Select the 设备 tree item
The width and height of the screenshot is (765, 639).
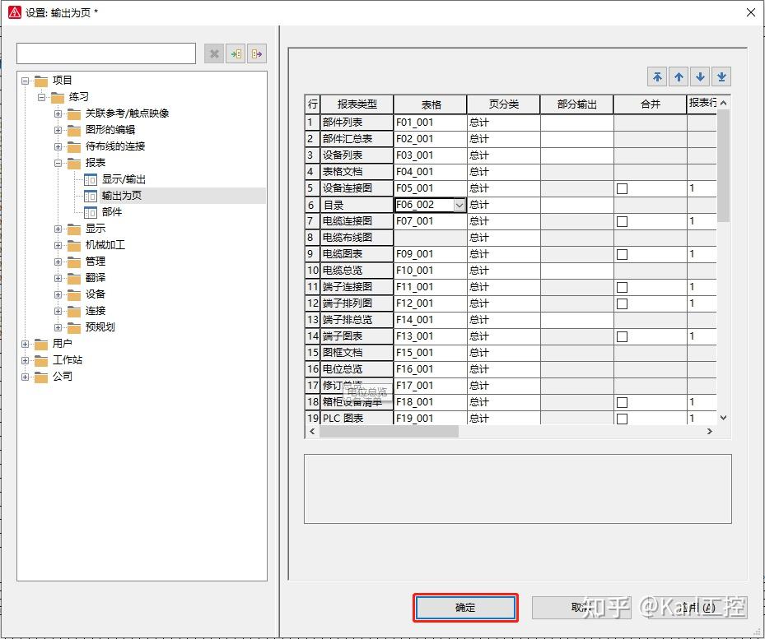click(96, 294)
